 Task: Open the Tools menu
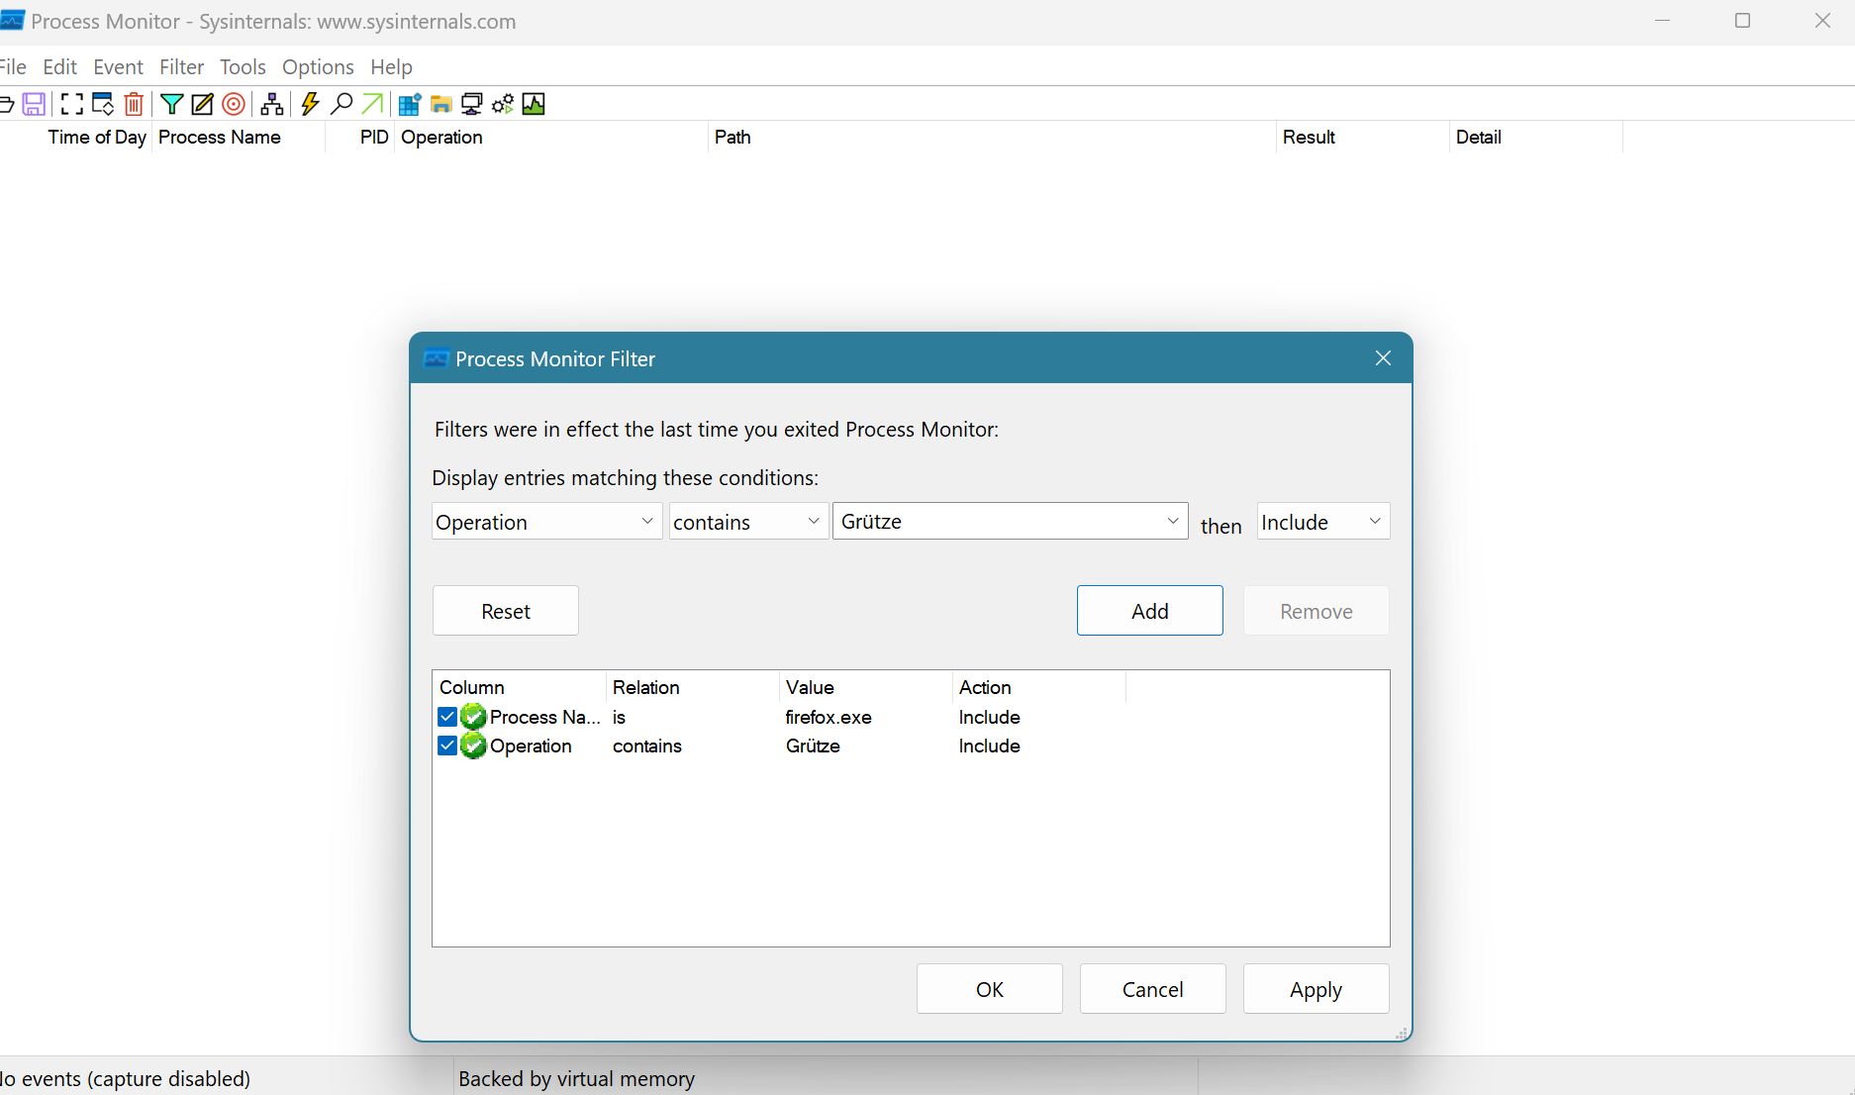(243, 67)
